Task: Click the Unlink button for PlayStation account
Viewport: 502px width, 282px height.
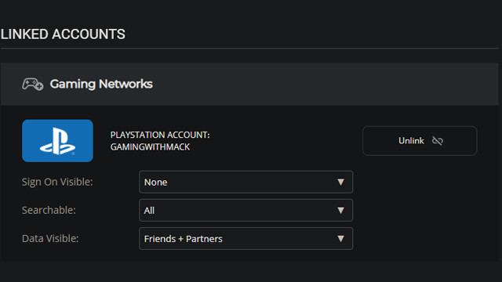Action: [x=420, y=141]
